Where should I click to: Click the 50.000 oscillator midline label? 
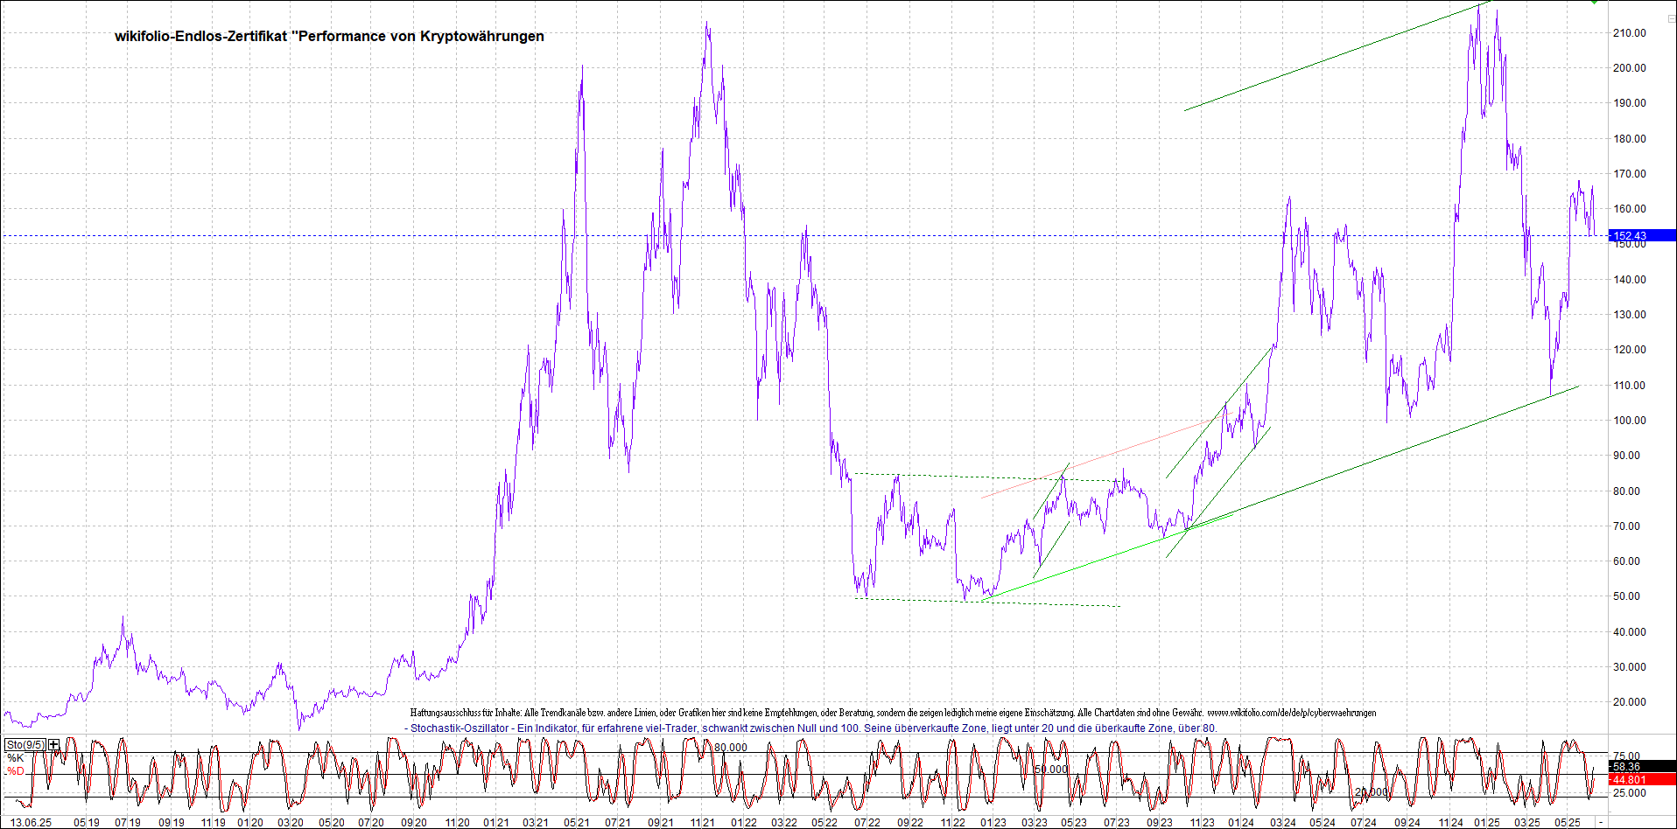tap(1051, 770)
